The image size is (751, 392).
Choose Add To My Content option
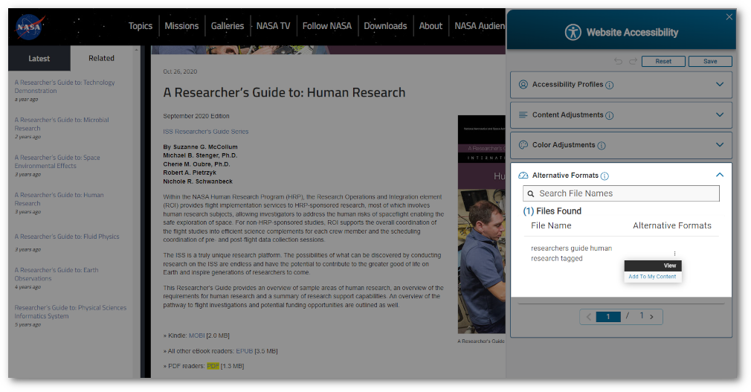click(652, 277)
